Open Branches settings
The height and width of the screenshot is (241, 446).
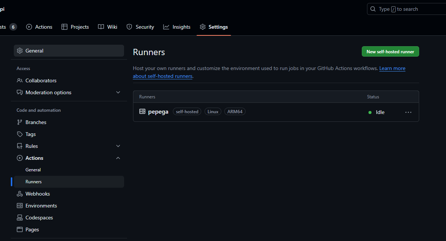click(x=69, y=122)
